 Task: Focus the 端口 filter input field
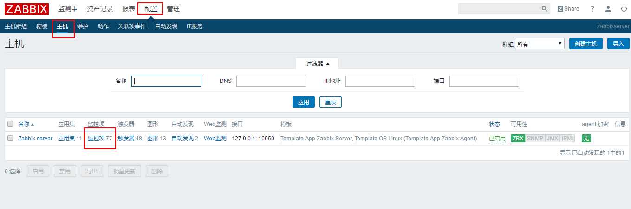[x=484, y=81]
